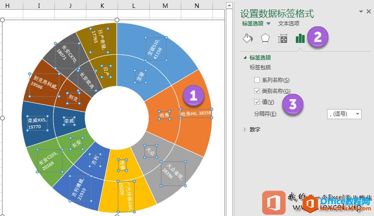Screen dimensions: 374x216
Task: Select column I header
Action: [x=39, y=6]
